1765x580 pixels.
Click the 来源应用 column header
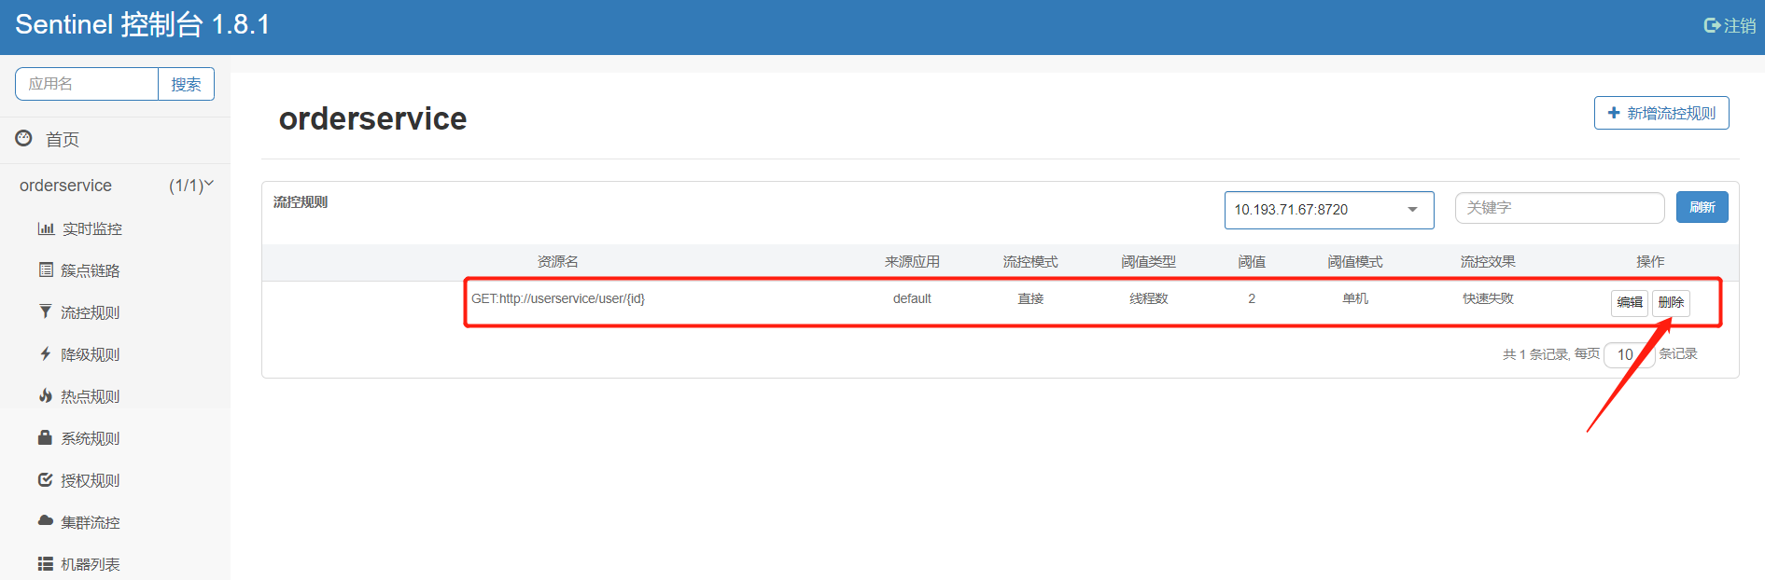click(x=912, y=262)
